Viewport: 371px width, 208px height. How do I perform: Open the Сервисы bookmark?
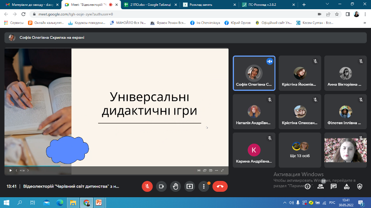point(13,23)
